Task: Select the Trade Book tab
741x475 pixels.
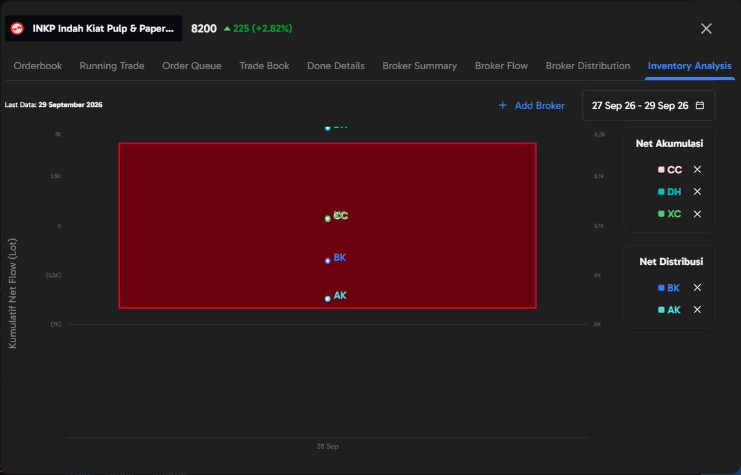Action: (264, 65)
